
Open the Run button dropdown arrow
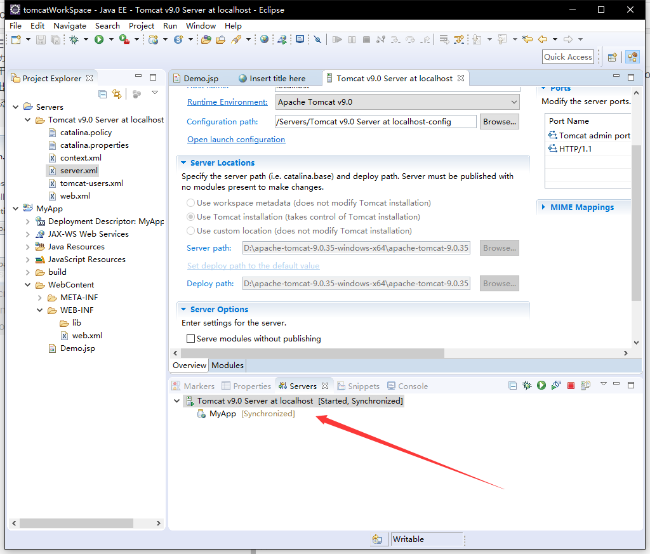point(111,39)
